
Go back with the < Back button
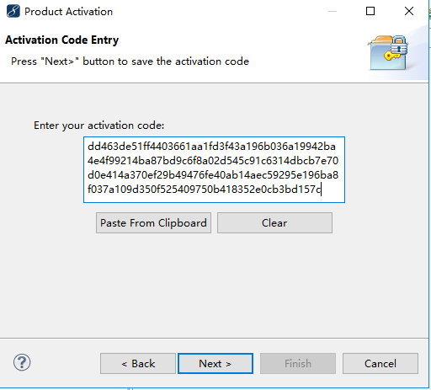tap(138, 363)
